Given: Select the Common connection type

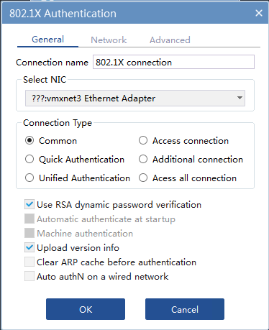Looking at the screenshot, I should (x=29, y=140).
